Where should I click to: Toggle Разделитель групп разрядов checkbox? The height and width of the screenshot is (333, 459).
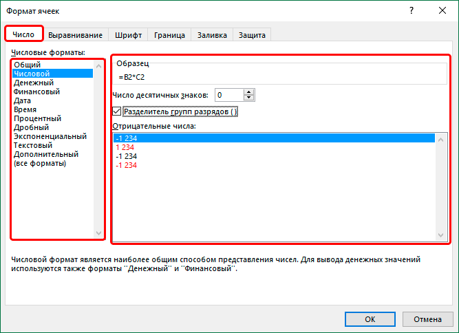coord(117,111)
